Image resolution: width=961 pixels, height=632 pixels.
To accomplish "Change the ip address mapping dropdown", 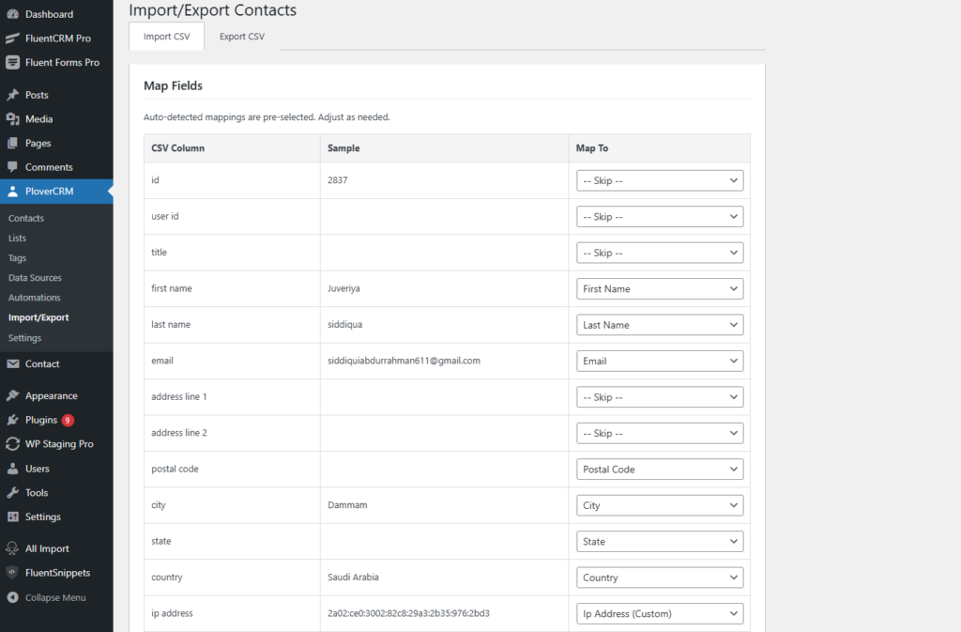I will click(x=659, y=614).
